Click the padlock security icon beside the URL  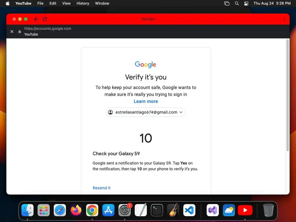pos(19,31)
